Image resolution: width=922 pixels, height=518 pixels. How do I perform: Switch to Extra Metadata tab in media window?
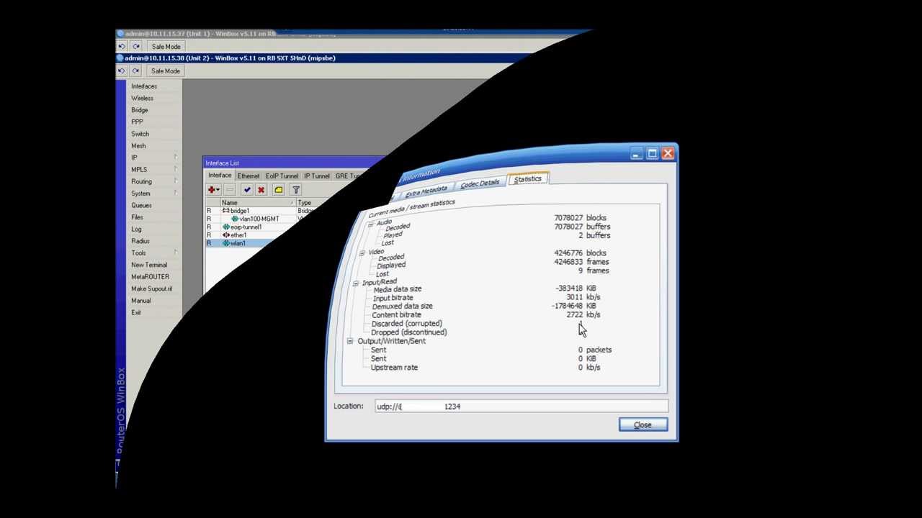tap(426, 191)
